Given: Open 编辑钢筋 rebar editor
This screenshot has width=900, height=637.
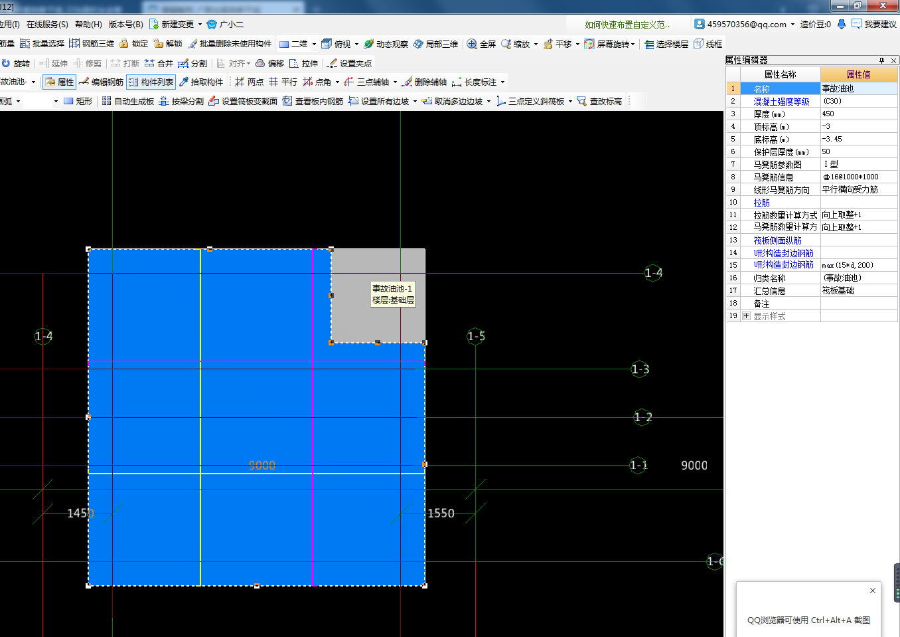Looking at the screenshot, I should pyautogui.click(x=101, y=82).
